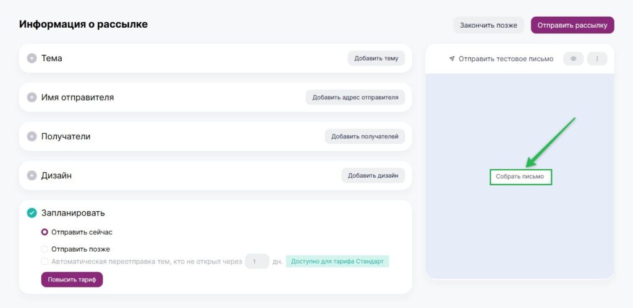The image size is (633, 308).
Task: Click the green Запланировать checkmark icon
Action: click(x=32, y=213)
